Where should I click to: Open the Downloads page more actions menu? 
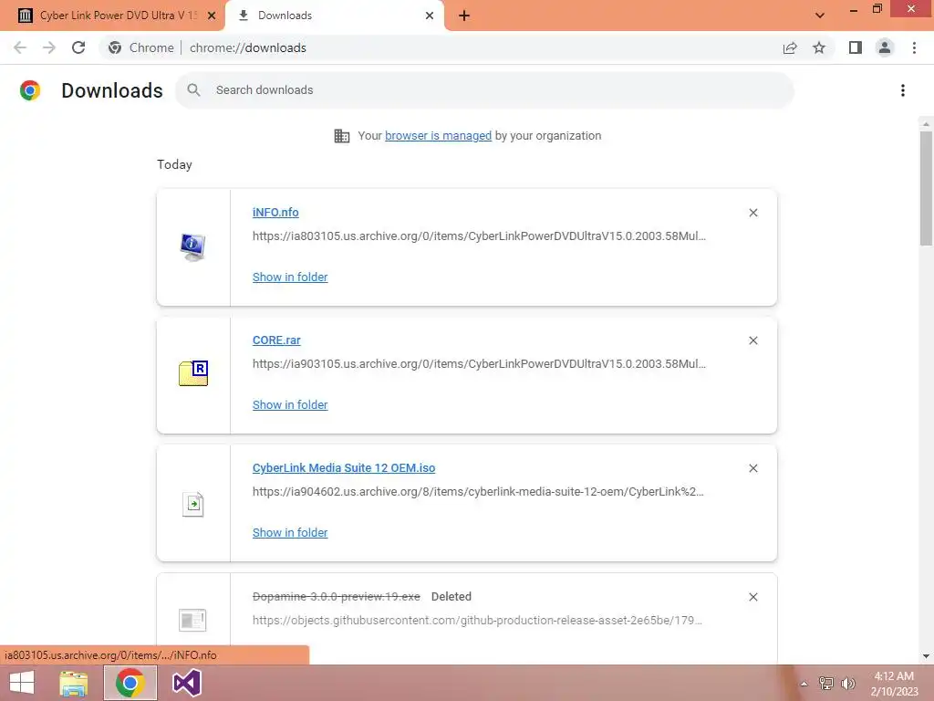(903, 90)
